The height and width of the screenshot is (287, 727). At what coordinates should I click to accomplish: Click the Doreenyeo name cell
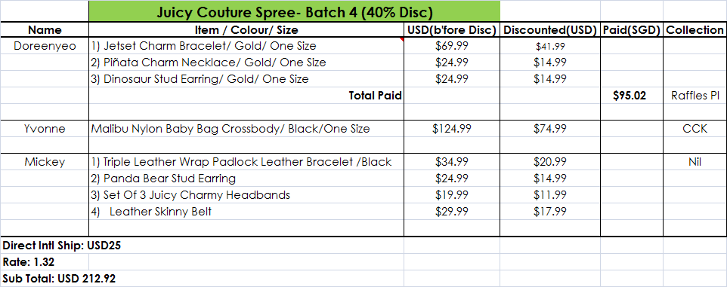pyautogui.click(x=45, y=46)
